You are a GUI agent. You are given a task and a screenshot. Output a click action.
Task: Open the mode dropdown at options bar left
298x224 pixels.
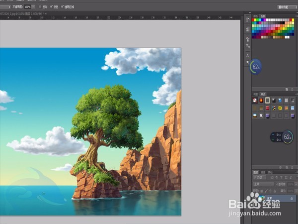point(5,7)
